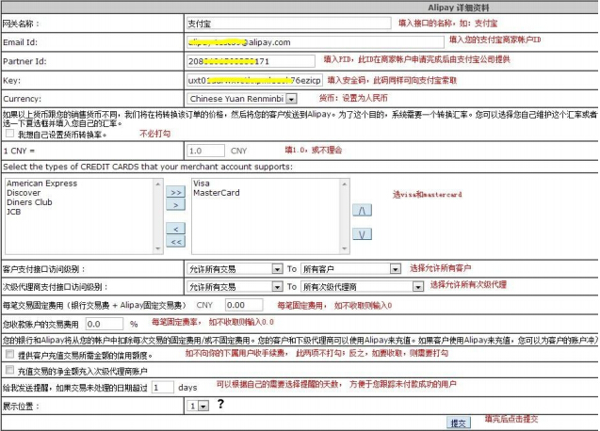Move selected card right with > button

click(175, 205)
